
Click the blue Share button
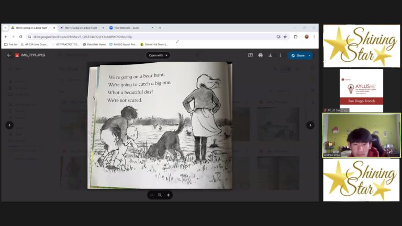tap(298, 55)
